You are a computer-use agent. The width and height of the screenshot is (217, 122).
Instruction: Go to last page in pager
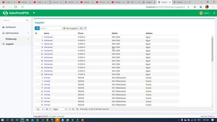(x=73, y=109)
